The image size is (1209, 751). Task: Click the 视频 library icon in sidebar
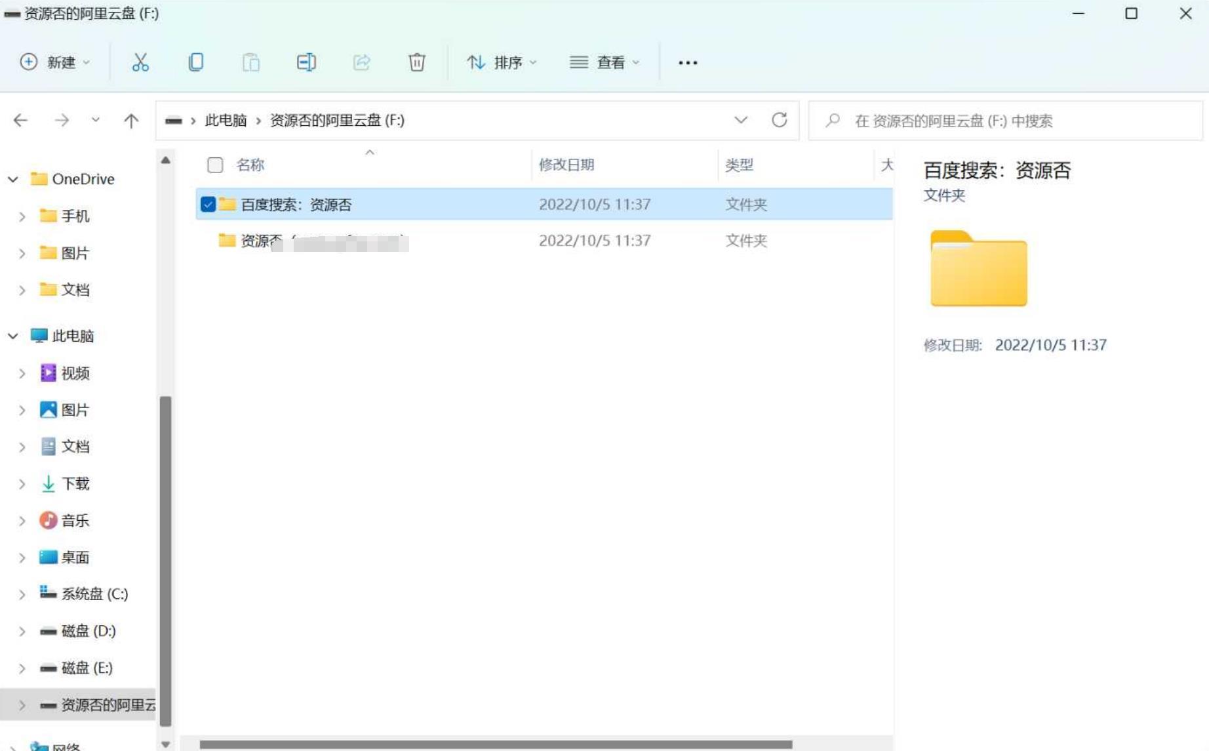(x=49, y=373)
